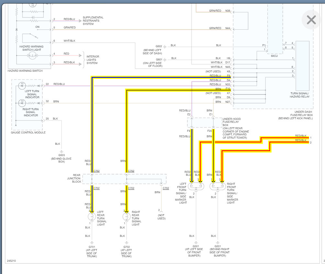Select the G702 ground label

coord(127,247)
